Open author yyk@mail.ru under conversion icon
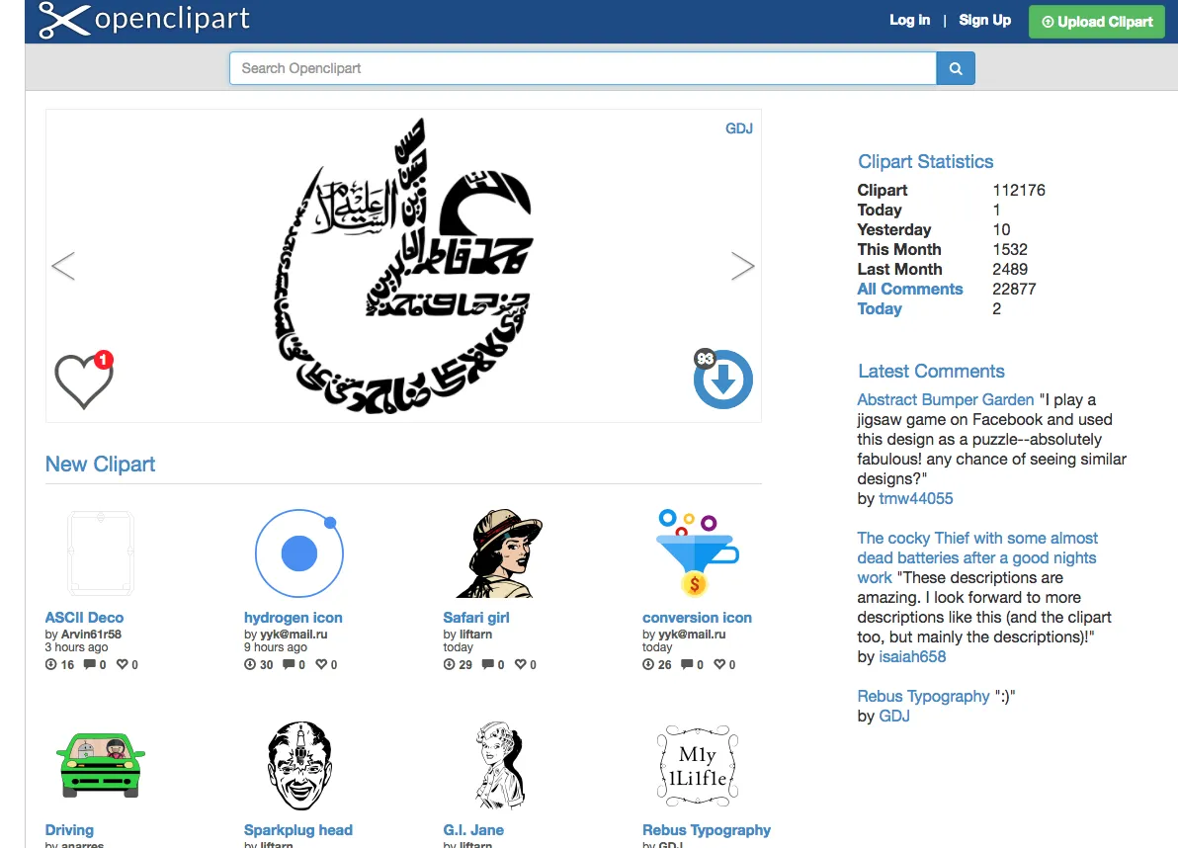Screen dimensions: 1178x848 (x=692, y=634)
